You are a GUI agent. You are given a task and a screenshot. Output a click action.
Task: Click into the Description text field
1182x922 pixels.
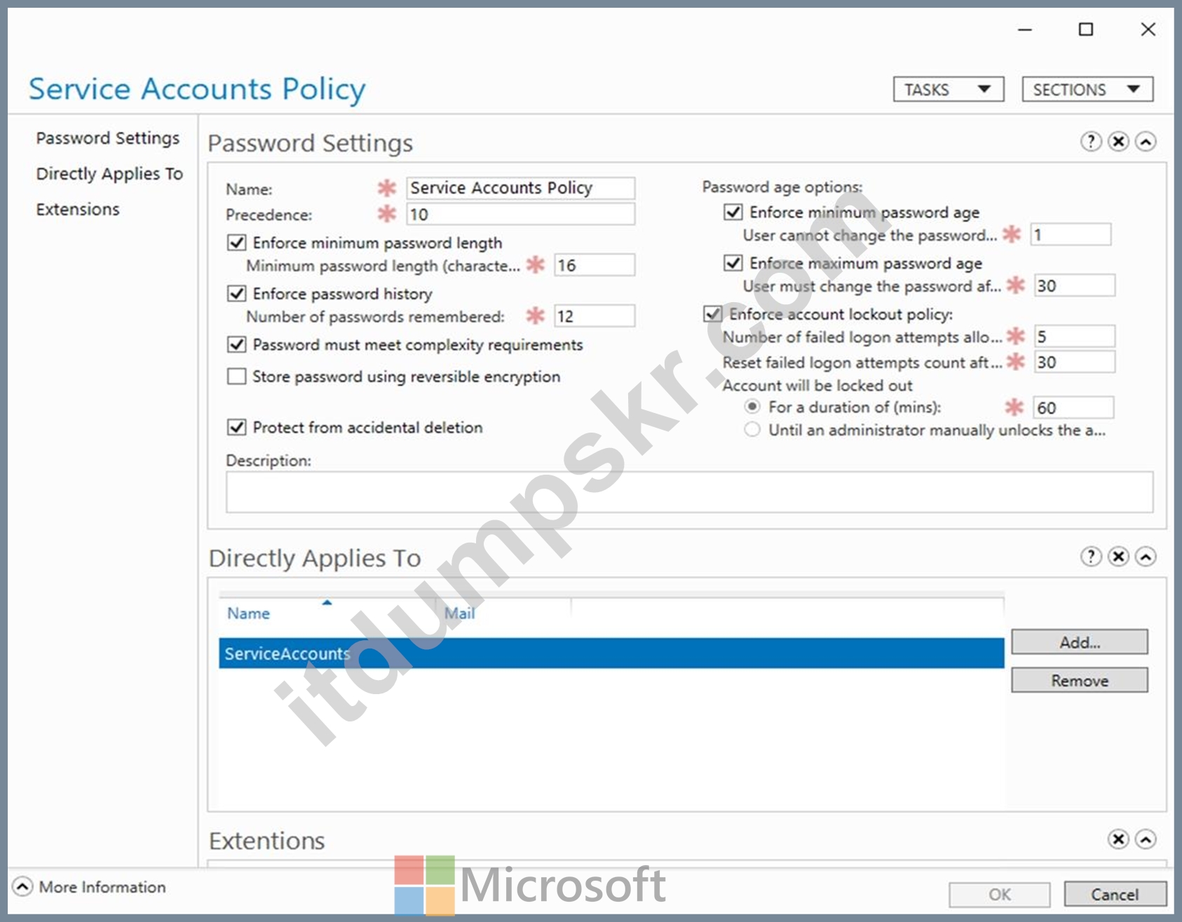(689, 491)
